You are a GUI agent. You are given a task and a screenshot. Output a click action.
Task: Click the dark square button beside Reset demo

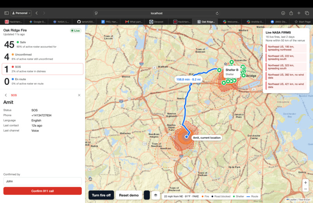click(147, 195)
